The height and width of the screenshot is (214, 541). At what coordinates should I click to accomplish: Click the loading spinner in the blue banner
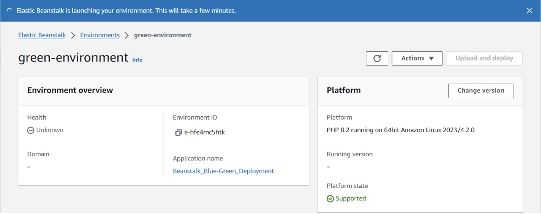tap(9, 11)
